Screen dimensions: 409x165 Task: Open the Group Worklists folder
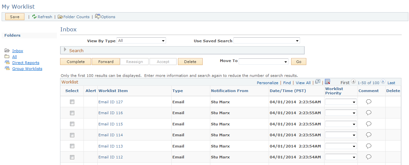pos(27,69)
